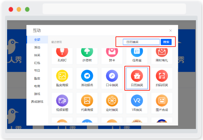The height and width of the screenshot is (140, 203).
Task: Switch to the 活动 category
Action: [37, 47]
